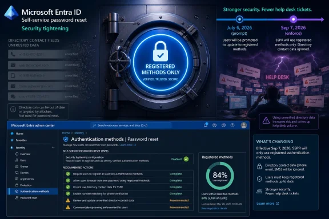
Task: Click the Authentication methods shield icon in sidebar
Action: point(17,191)
